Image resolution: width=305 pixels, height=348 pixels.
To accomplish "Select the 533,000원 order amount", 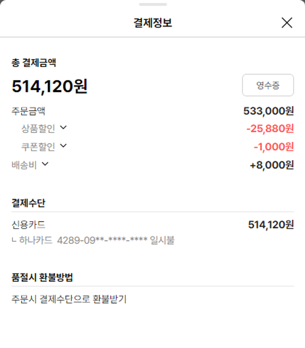I will [x=268, y=111].
